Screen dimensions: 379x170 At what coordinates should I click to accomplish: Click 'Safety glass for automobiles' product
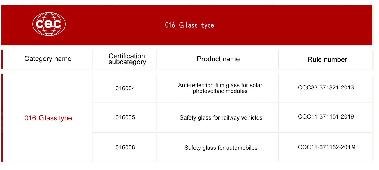pyautogui.click(x=221, y=148)
